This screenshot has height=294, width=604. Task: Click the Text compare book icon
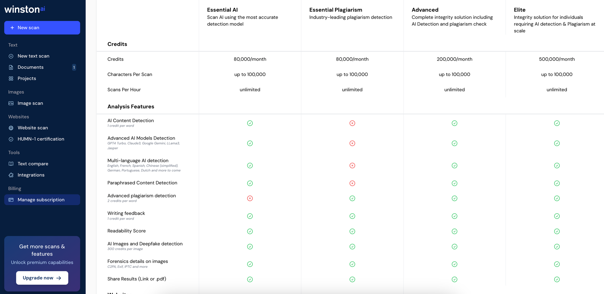(x=11, y=164)
